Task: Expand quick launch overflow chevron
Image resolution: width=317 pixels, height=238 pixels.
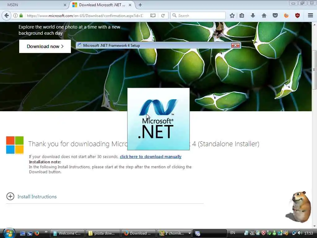Action: pyautogui.click(x=46, y=232)
